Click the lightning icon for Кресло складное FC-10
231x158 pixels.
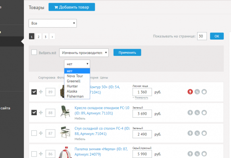point(190,113)
